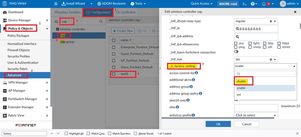Check the test0 row checkbox
Screen dimensions: 301x137
(114, 74)
